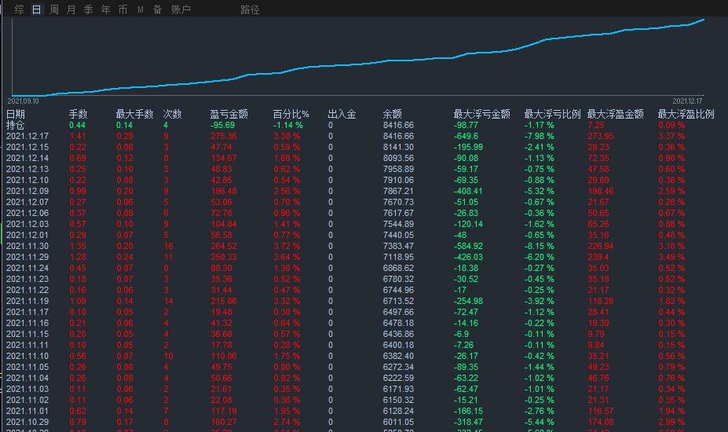The height and width of the screenshot is (432, 728).
Task: Click max floating profit 273.95
Action: (x=600, y=136)
